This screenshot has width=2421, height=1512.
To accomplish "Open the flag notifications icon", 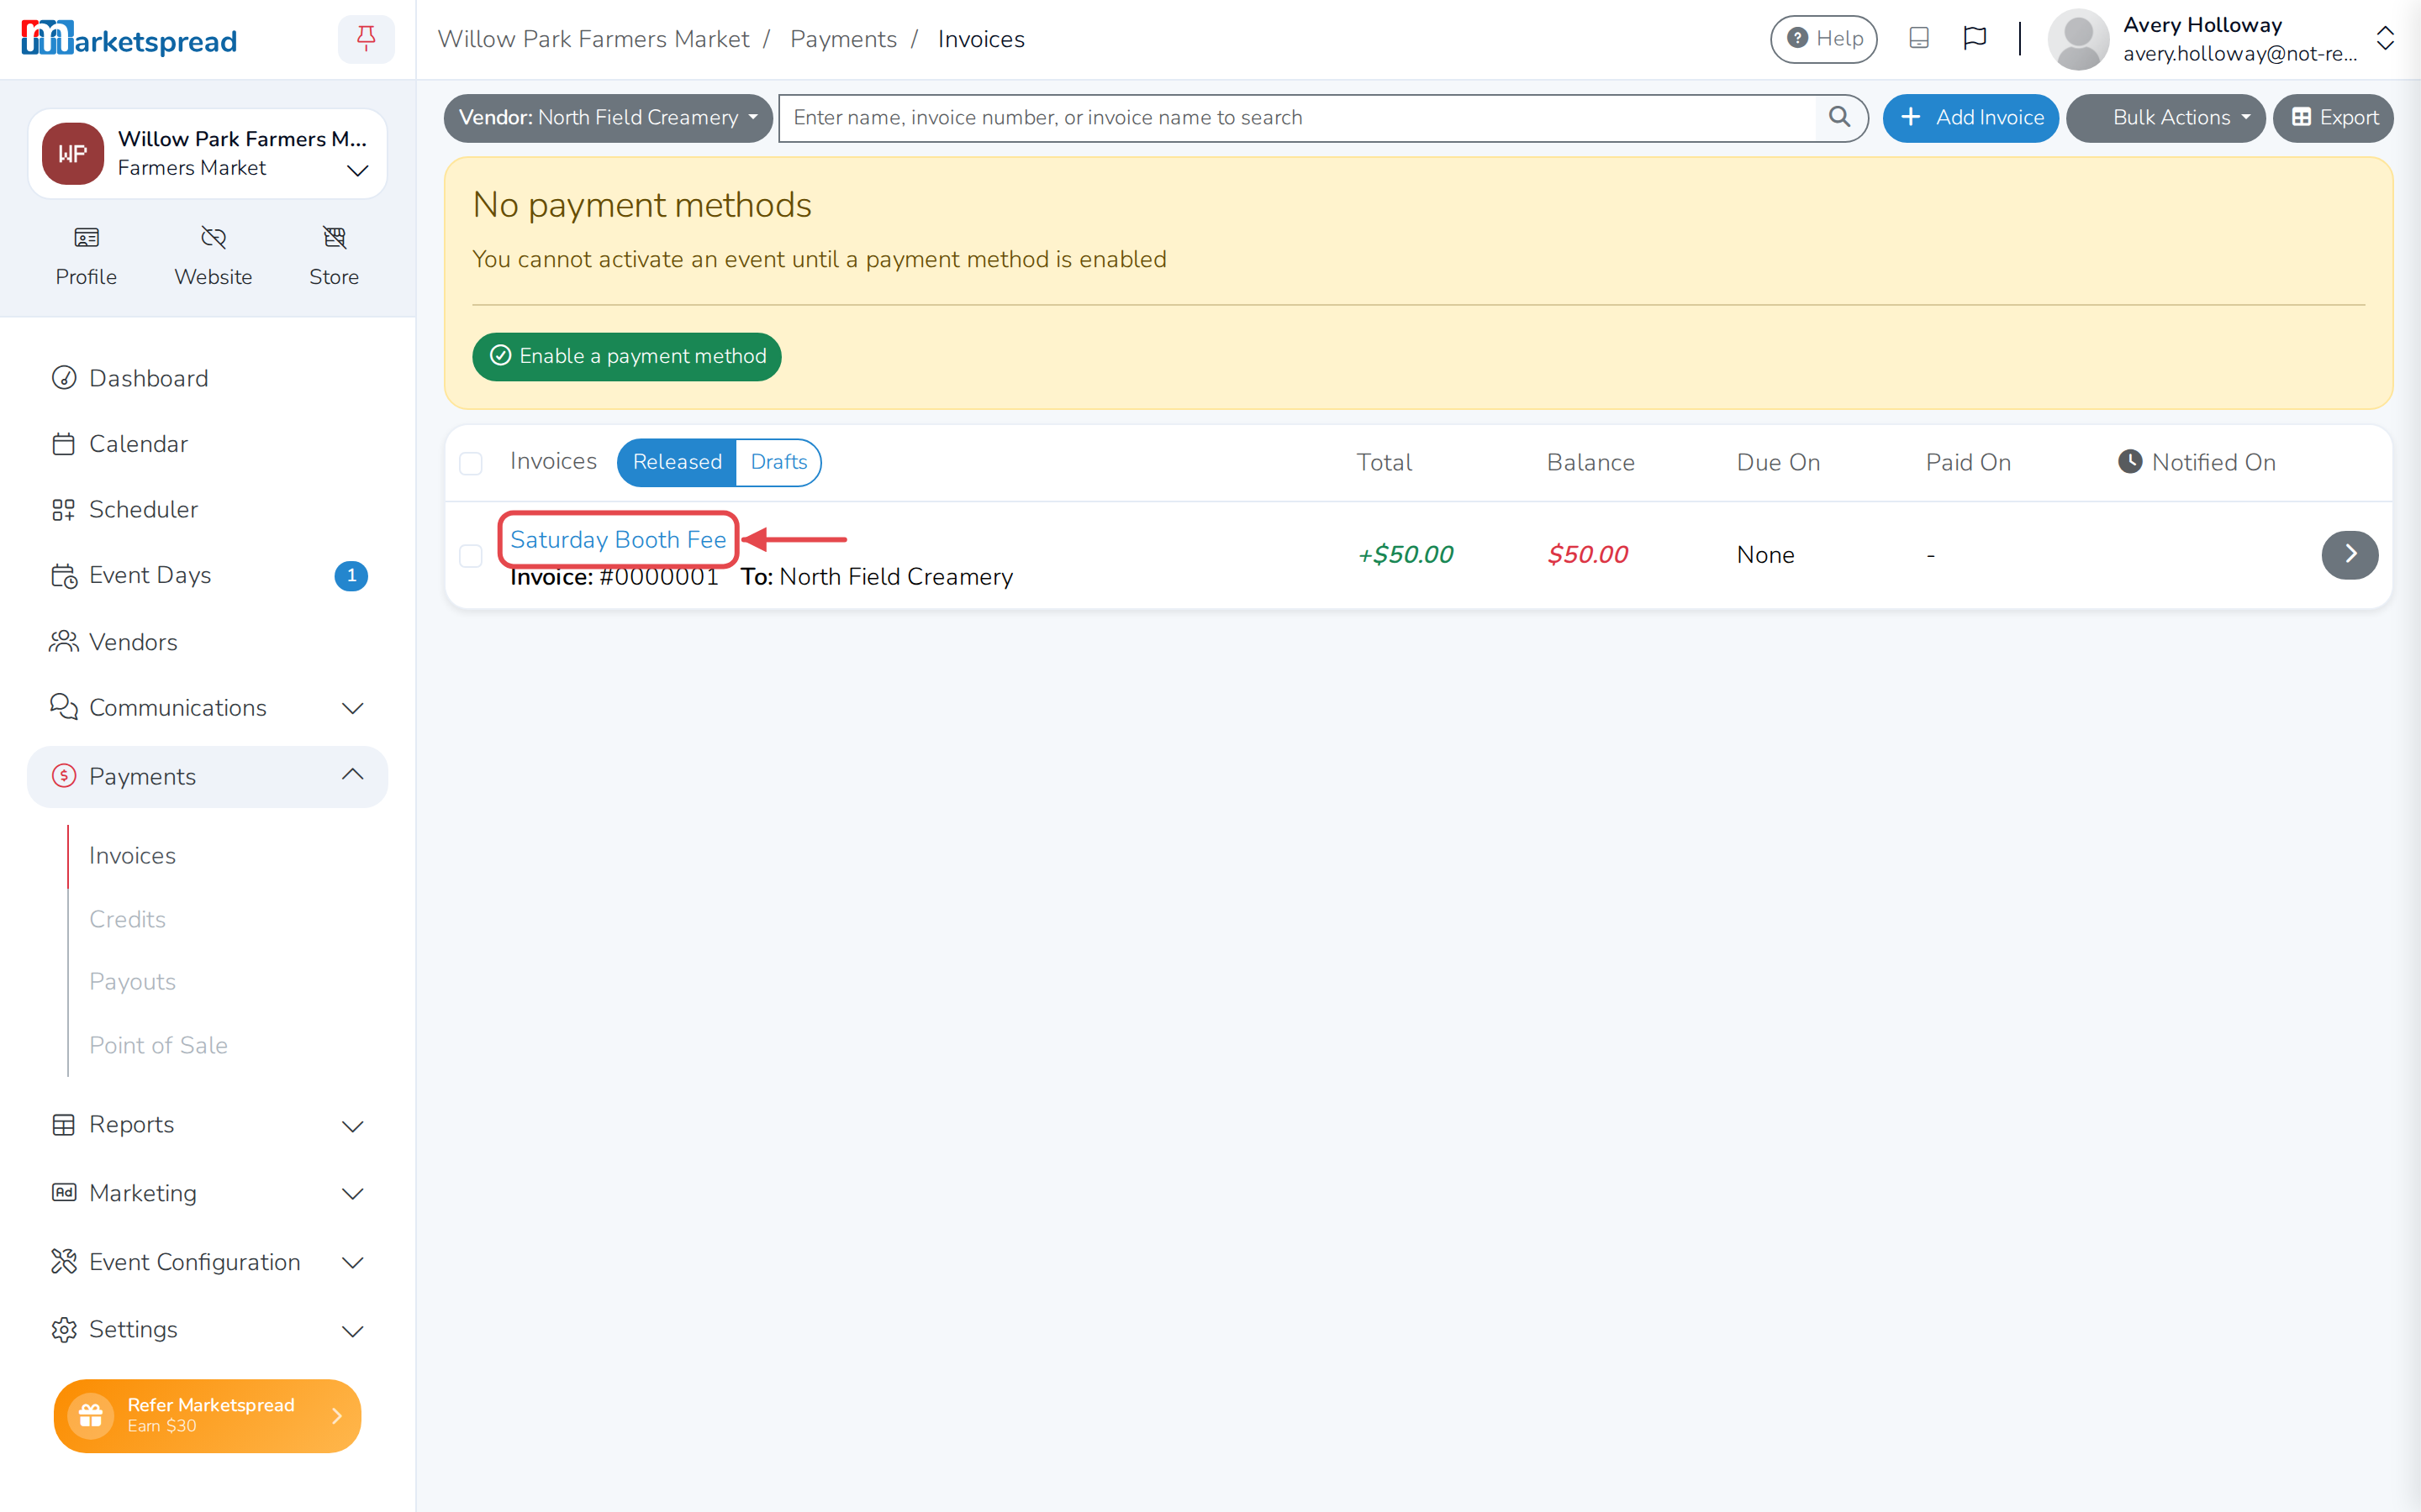I will [1974, 39].
